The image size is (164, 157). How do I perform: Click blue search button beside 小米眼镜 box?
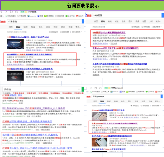pyautogui.click(x=83, y=21)
